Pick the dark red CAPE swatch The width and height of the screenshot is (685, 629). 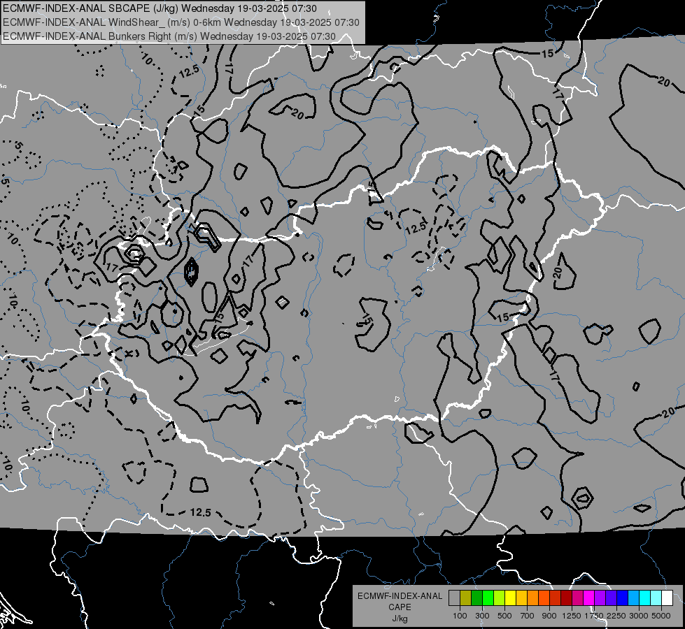click(567, 598)
